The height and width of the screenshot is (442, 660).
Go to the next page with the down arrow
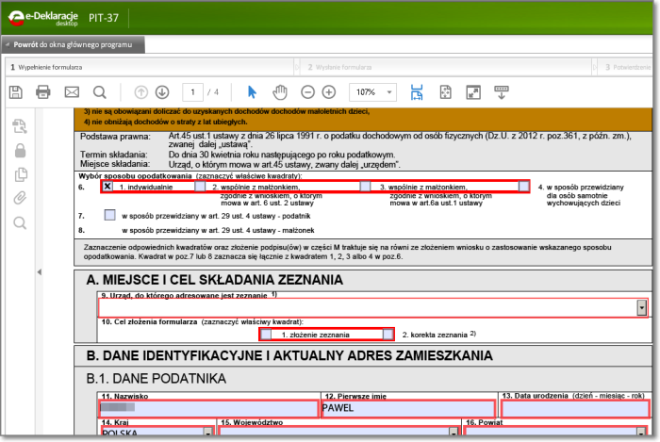161,91
